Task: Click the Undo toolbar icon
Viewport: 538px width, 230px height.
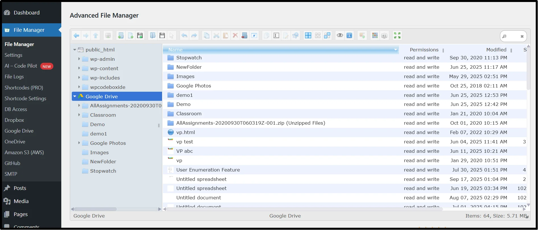Action: [x=184, y=35]
